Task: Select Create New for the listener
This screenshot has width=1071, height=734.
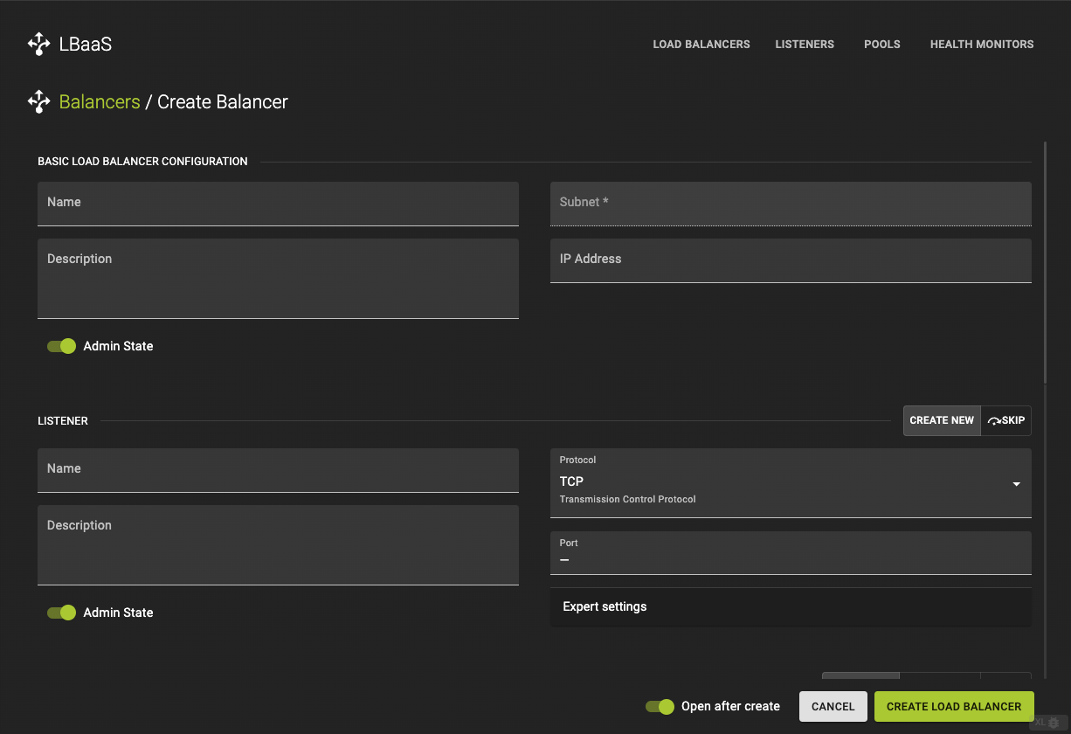Action: [942, 420]
